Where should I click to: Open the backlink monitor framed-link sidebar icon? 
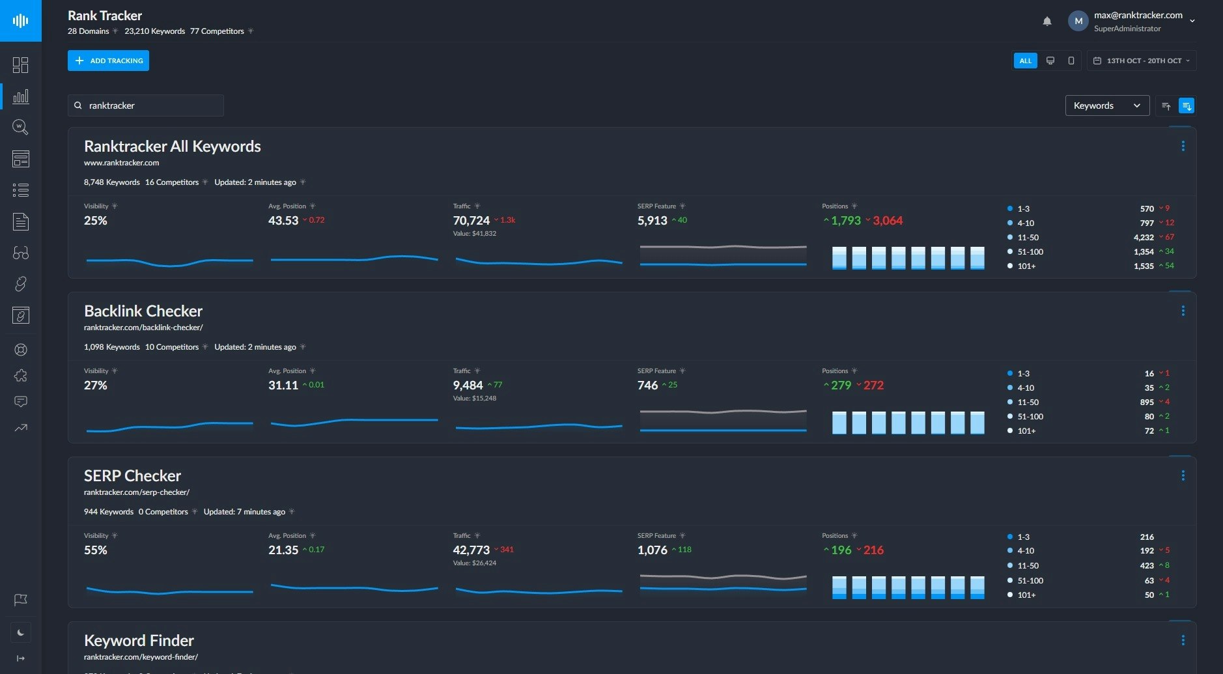(21, 315)
